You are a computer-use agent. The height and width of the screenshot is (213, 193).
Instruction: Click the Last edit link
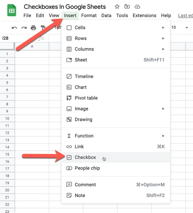(x=186, y=15)
